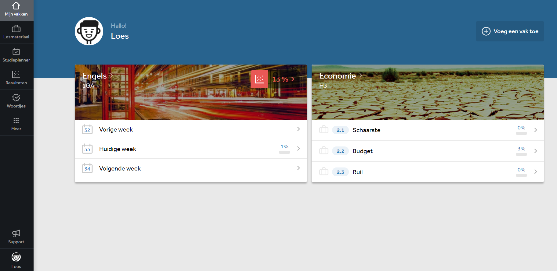This screenshot has height=271, width=557.
Task: Open Huidige week row
Action: (x=191, y=149)
